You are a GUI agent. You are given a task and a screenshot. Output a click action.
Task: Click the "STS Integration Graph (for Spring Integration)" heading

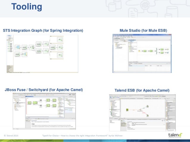tap(43, 31)
